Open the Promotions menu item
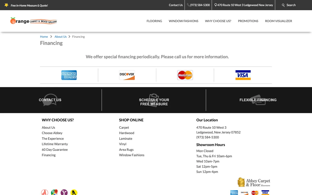The image size is (312, 195). pos(248,21)
